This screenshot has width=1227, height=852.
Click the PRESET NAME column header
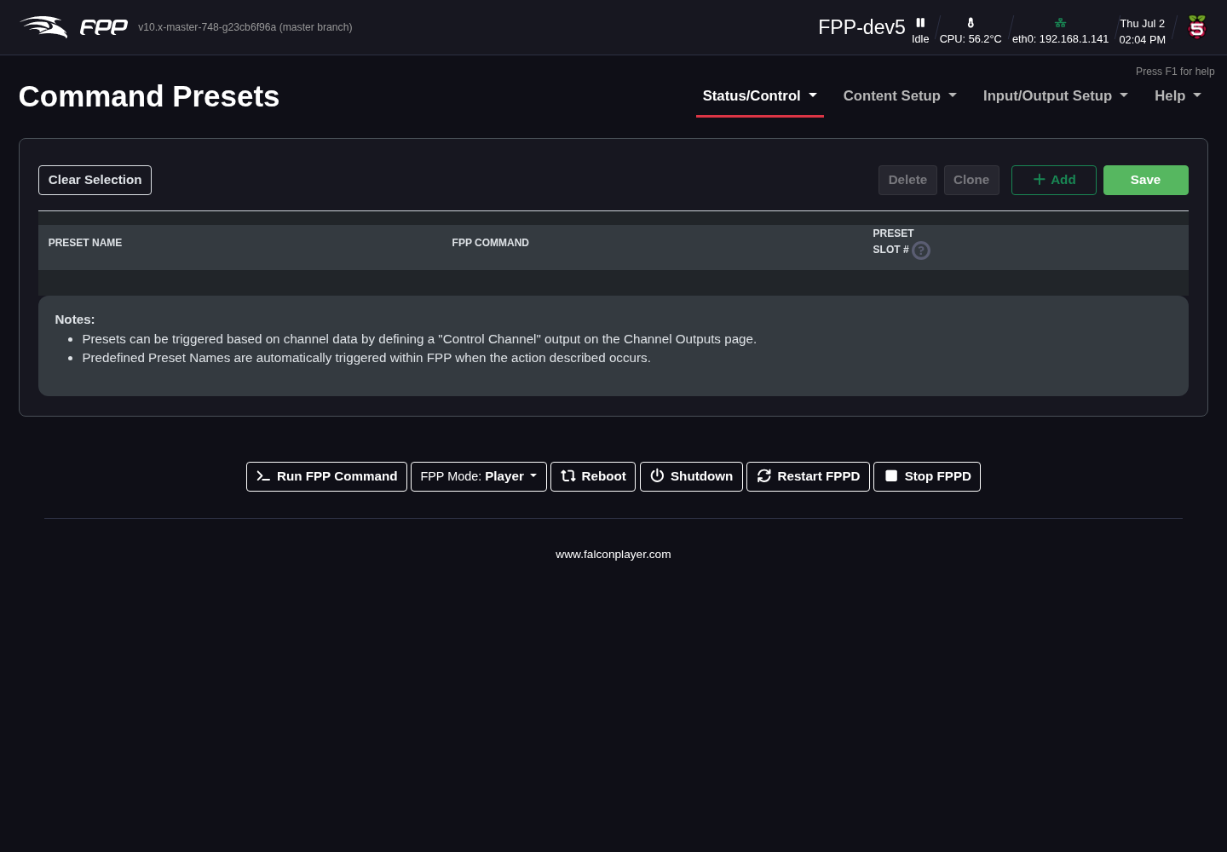pos(85,243)
